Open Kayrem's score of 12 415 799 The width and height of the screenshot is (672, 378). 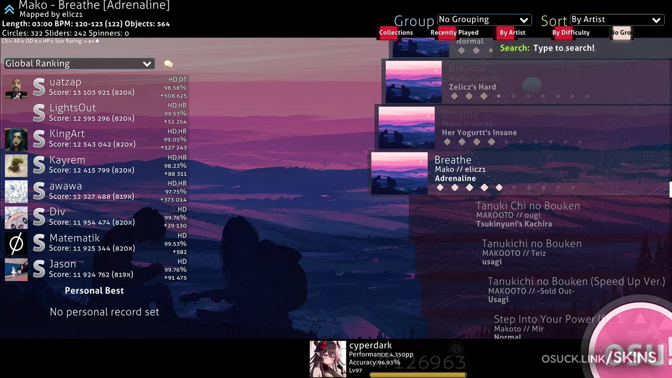pyautogui.click(x=96, y=165)
